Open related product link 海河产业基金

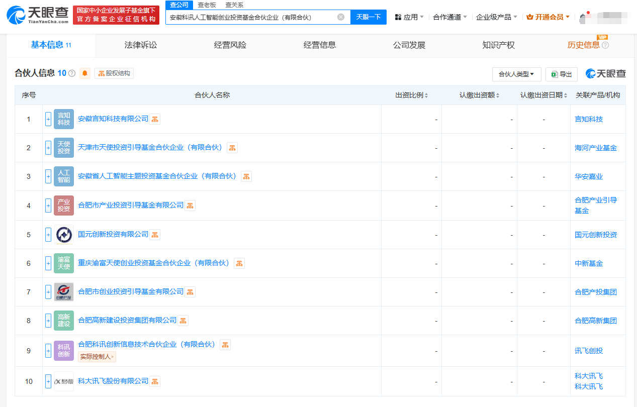(596, 148)
